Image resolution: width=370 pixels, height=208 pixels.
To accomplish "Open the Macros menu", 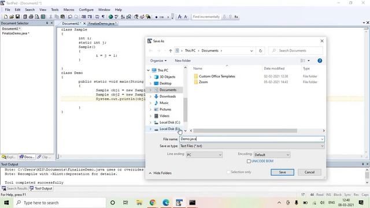I will pyautogui.click(x=69, y=10).
